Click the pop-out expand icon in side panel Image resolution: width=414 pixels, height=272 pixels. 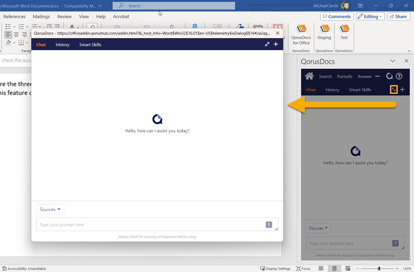pyautogui.click(x=394, y=90)
